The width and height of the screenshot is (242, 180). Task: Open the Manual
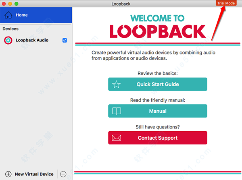pos(158,111)
